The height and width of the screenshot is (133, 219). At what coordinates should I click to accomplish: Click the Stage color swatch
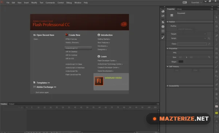pyautogui.click(x=181, y=62)
